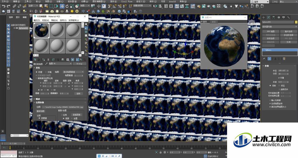
Task: Toggle the 3D Snaps icon
Action: (109, 6)
